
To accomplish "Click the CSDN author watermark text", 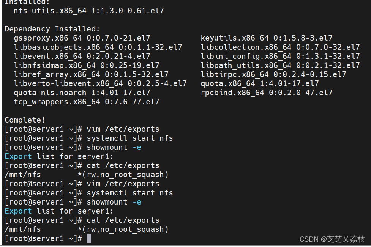I will pos(332,239).
